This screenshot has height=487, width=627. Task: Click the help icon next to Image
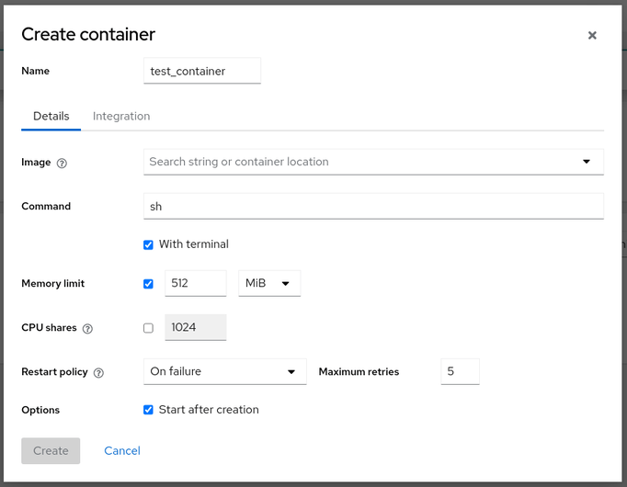pos(62,163)
